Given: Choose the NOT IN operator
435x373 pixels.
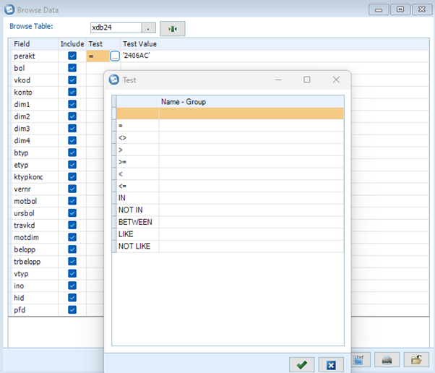Looking at the screenshot, I should click(x=230, y=210).
